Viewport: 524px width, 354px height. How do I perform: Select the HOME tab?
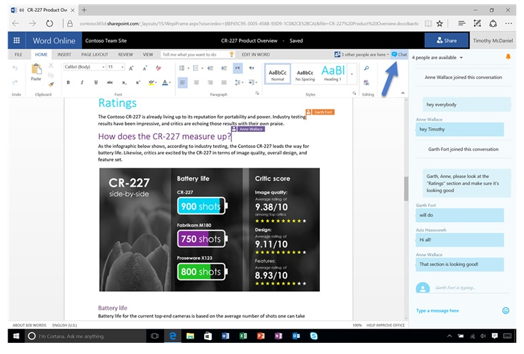[41, 54]
